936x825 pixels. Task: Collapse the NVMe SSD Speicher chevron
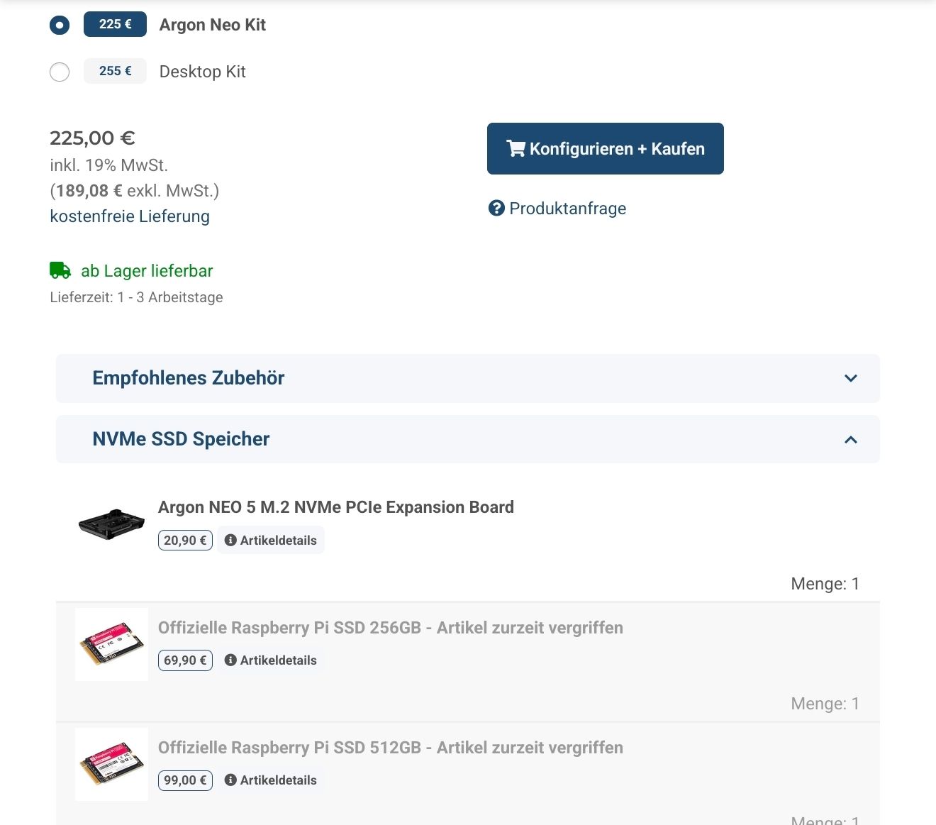[x=851, y=440]
